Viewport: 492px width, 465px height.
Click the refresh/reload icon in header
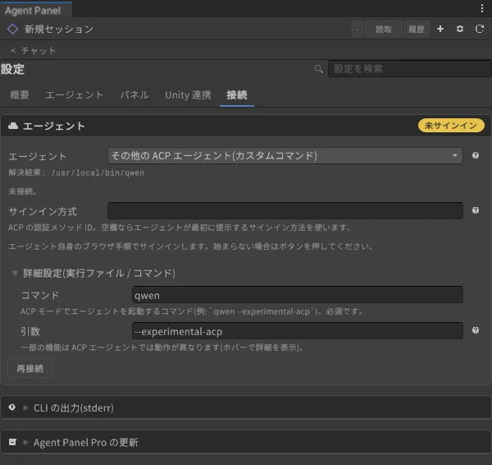479,29
